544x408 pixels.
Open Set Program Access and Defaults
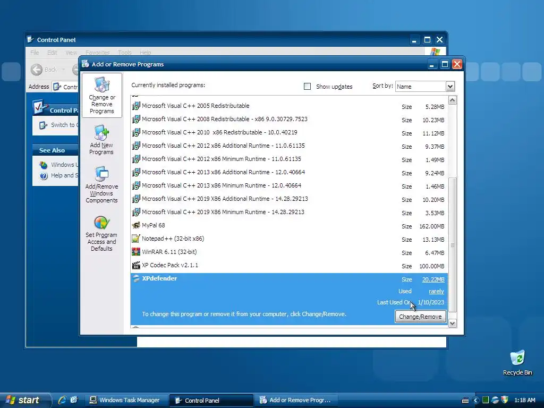click(x=101, y=233)
